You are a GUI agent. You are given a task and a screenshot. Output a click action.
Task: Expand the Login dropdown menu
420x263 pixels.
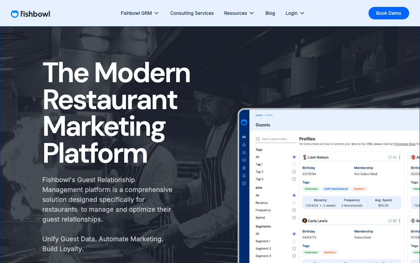(295, 13)
